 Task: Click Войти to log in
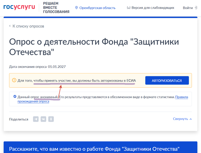[188, 8]
